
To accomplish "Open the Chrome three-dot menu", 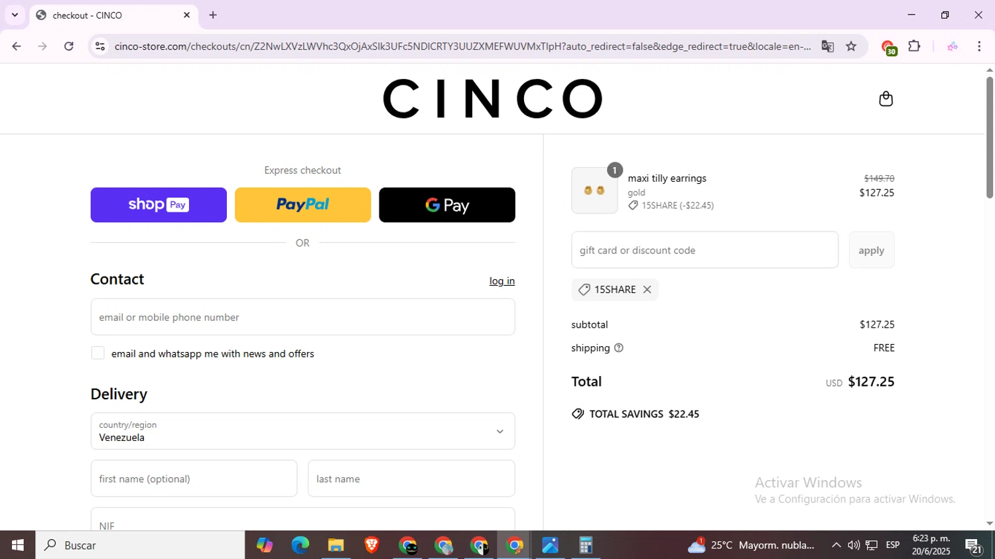I will (979, 46).
